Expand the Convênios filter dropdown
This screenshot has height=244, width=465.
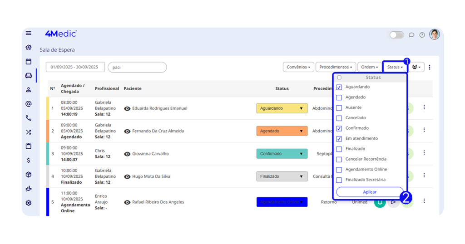pos(298,67)
